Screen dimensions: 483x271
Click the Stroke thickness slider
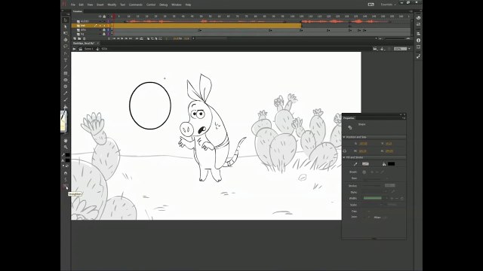pos(372,186)
